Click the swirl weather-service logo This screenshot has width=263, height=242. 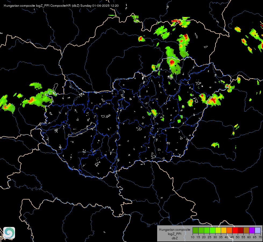(x=9, y=233)
